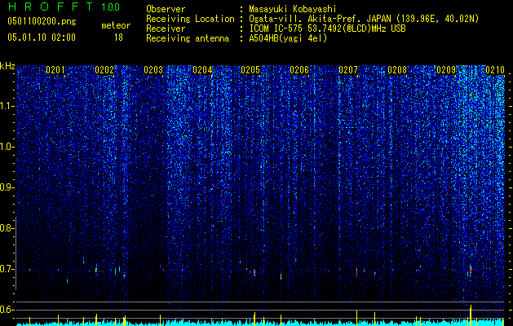The height and width of the screenshot is (326, 513).
Task: Click the 1.0 frequency axis label
Action: 7,147
